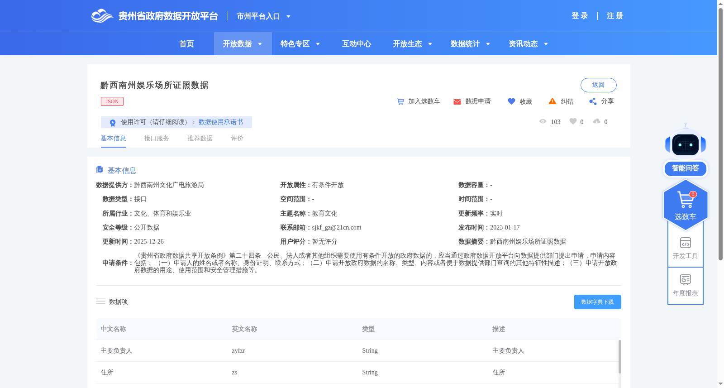Click the 住所 Chinese name cell

tap(107, 373)
